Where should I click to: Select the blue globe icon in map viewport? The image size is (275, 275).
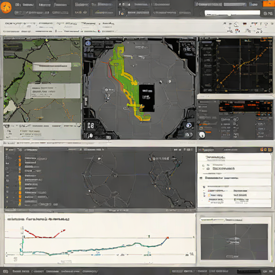[x=88, y=43]
